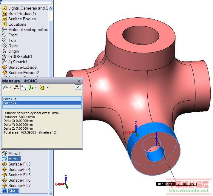The width and height of the screenshot is (213, 196).
Task: Click the Shell1 feature icon
Action: click(4, 191)
